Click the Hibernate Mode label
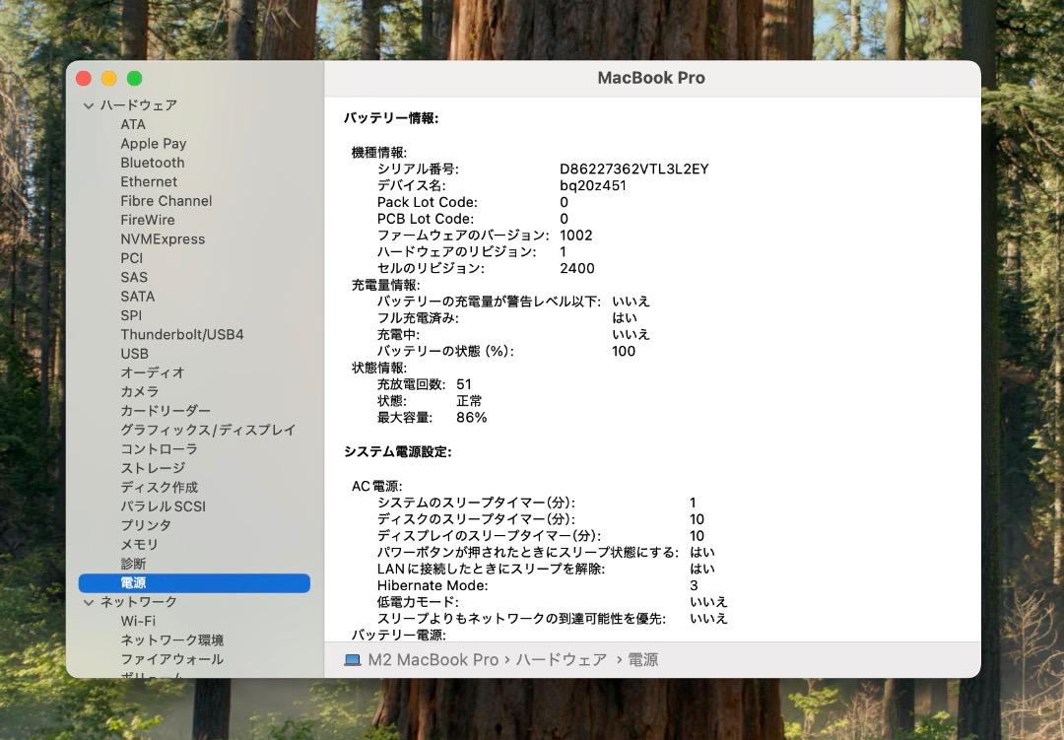 click(432, 585)
